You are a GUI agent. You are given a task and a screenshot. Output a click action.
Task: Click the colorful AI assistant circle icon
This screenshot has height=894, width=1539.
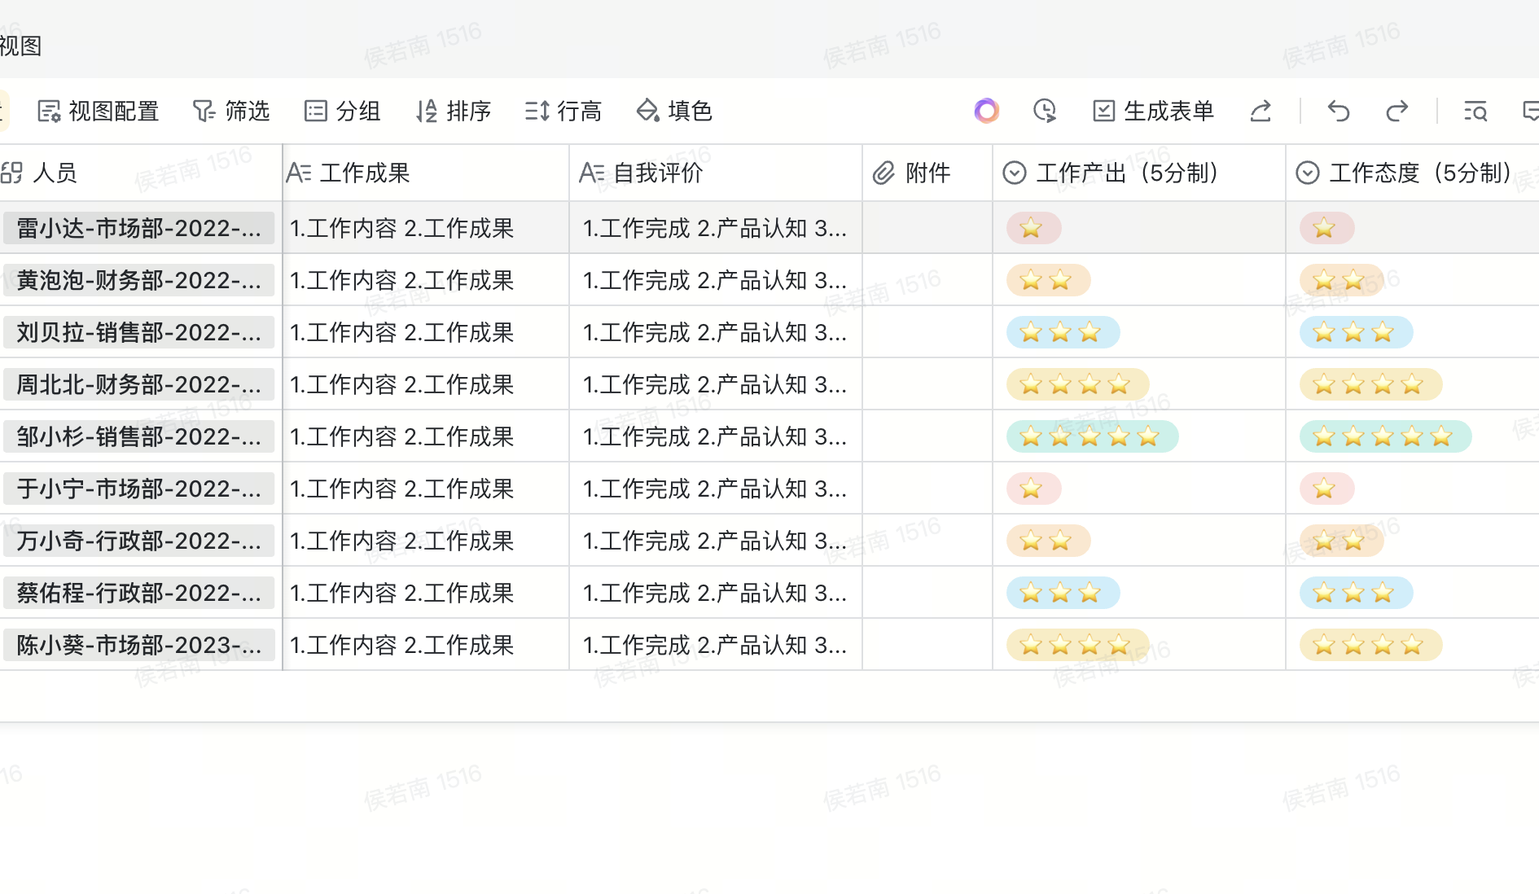coord(986,111)
